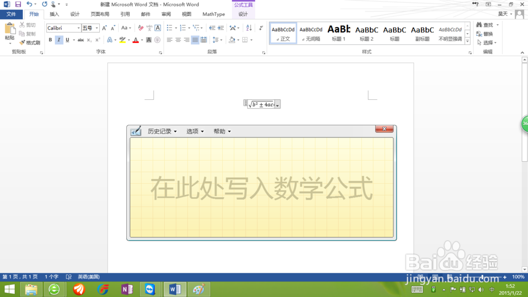Click the math input panel pen icon
The width and height of the screenshot is (528, 297).
click(136, 131)
